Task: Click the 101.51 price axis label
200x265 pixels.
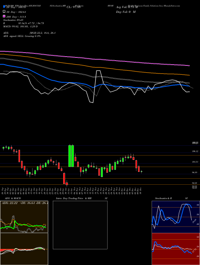Action: pos(195,162)
